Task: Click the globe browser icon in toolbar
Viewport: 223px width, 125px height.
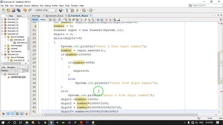Action: [61, 10]
